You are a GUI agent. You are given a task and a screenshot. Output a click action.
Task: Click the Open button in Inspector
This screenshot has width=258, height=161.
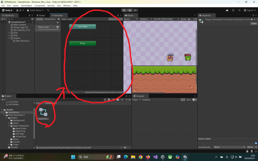click(254, 23)
